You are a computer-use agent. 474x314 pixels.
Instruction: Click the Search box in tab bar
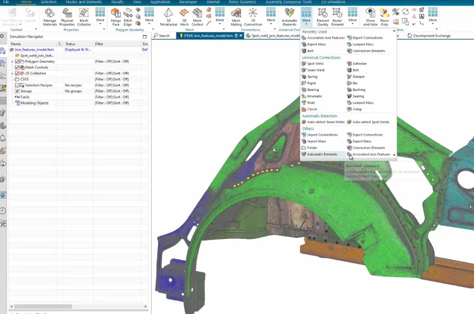click(162, 36)
